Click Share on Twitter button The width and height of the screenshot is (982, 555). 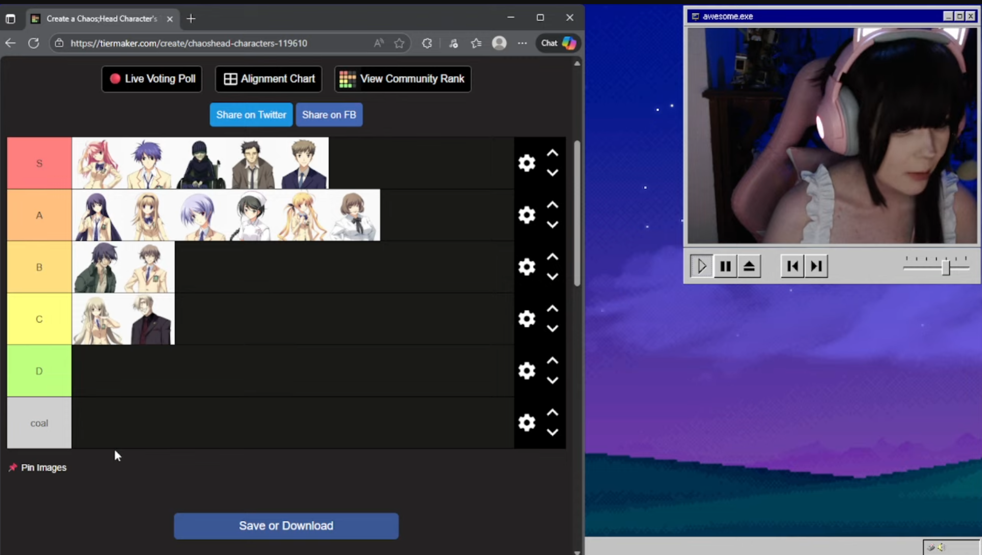tap(251, 115)
